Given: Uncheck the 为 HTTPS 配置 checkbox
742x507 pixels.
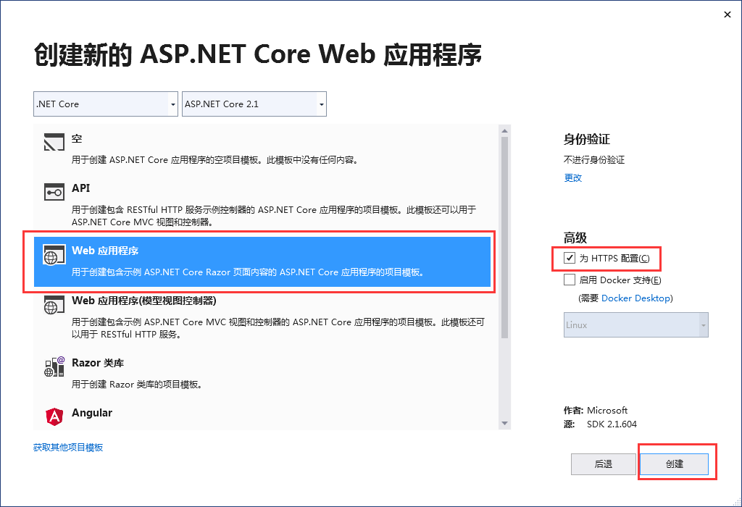Looking at the screenshot, I should pos(570,258).
